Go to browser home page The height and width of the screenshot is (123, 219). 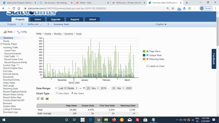coord(19,8)
